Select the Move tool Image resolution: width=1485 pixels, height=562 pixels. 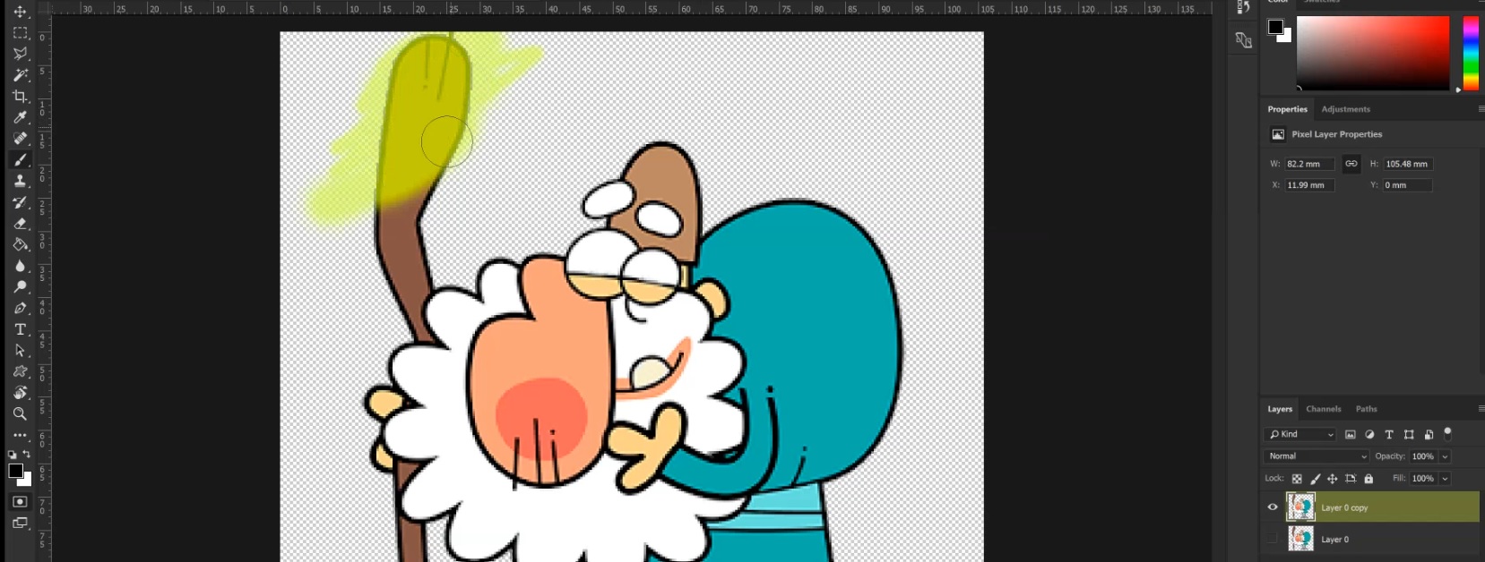(x=20, y=12)
